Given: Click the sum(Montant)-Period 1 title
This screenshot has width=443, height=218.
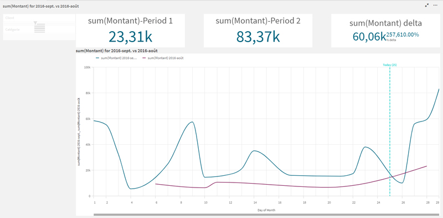Looking at the screenshot, I should 130,21.
